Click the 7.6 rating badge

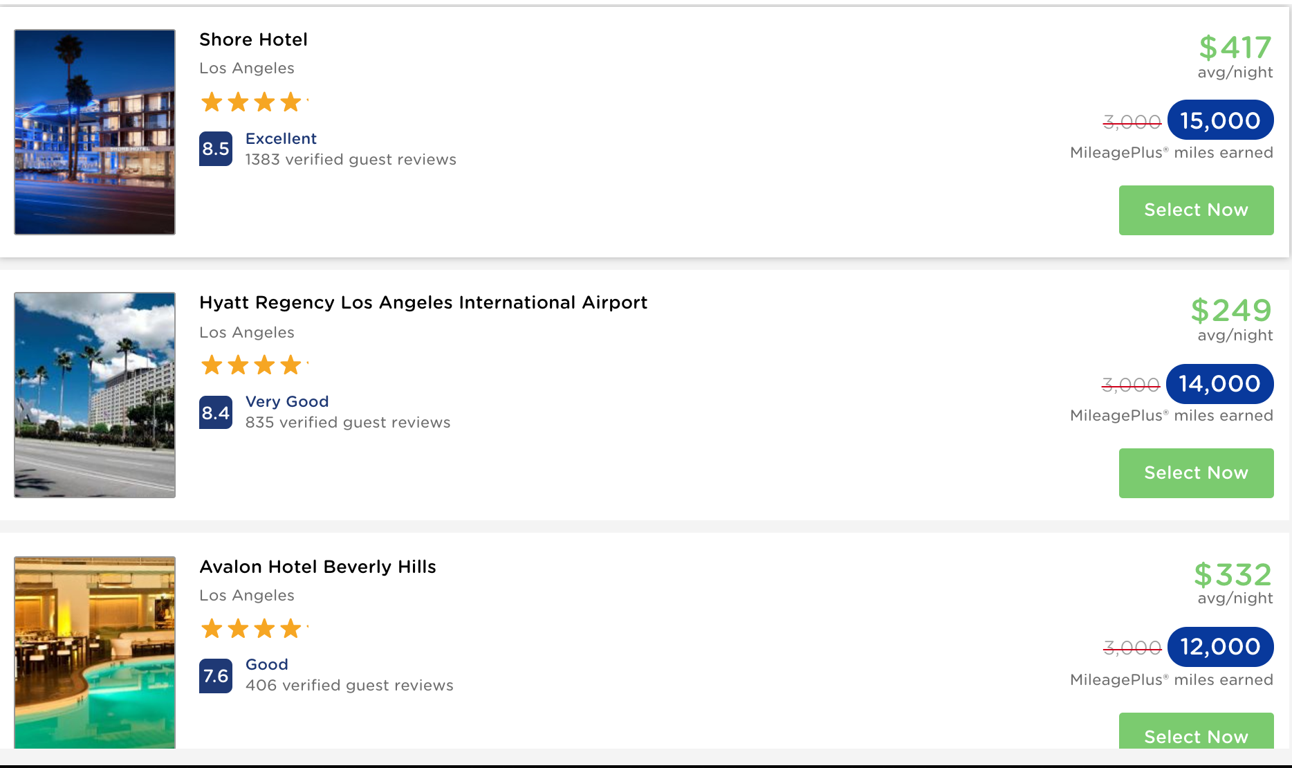(216, 676)
